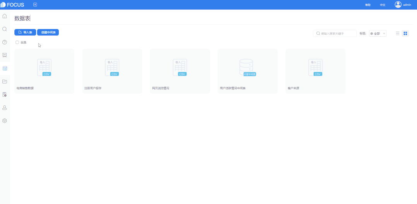
Task: Click the CSV icon of 注册用户留存
Action: [112, 68]
